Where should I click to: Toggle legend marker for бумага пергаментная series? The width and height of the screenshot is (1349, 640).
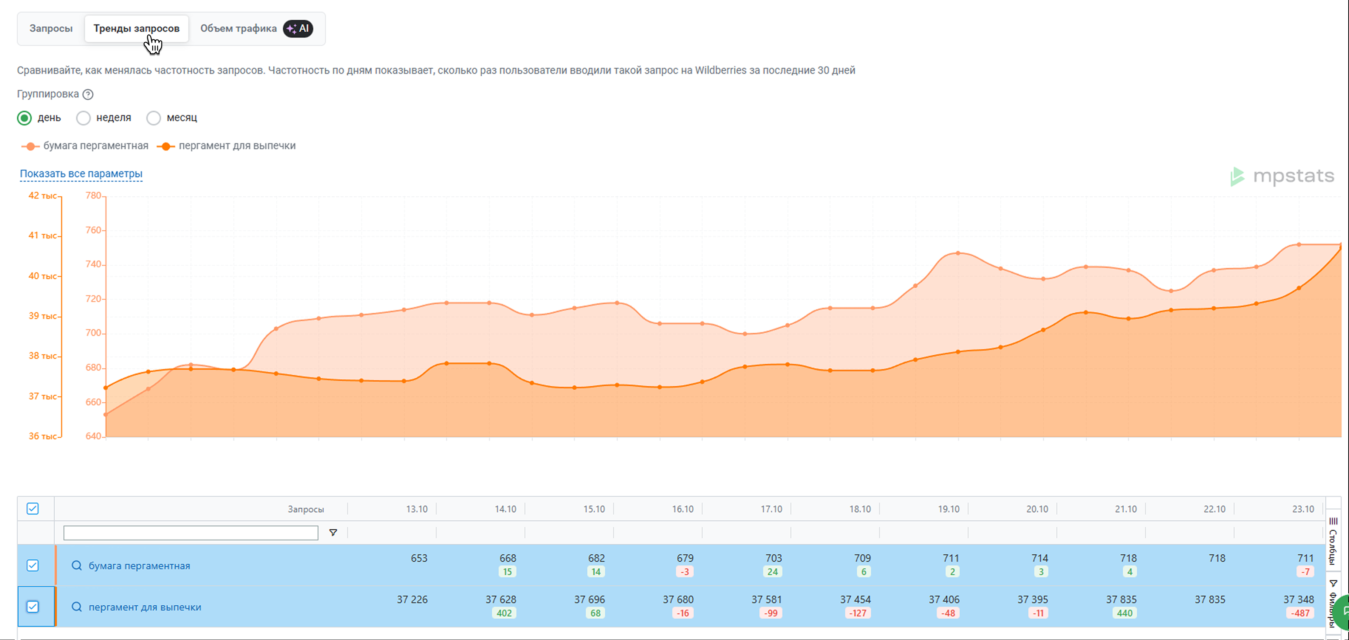tap(30, 147)
